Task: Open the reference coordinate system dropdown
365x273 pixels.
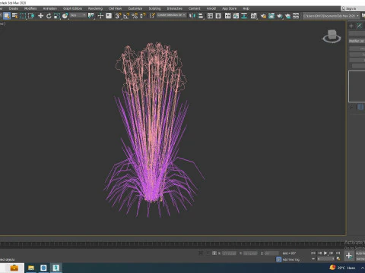Action: pos(78,16)
